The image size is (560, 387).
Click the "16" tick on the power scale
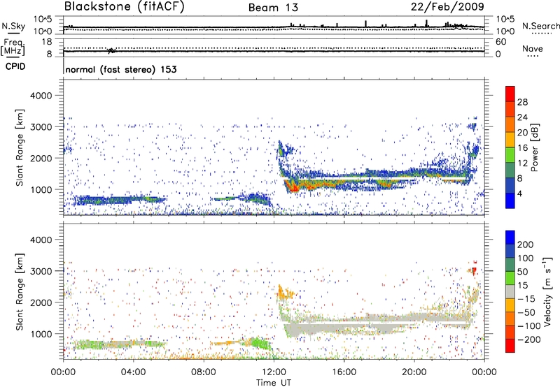[x=522, y=148]
